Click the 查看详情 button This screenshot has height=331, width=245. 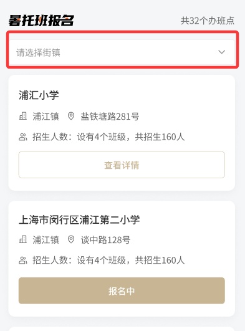(122, 165)
